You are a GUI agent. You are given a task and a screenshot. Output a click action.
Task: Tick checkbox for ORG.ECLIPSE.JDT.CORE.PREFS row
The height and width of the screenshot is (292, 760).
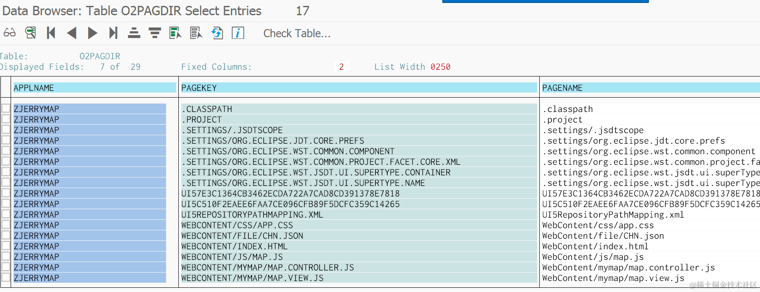point(6,140)
